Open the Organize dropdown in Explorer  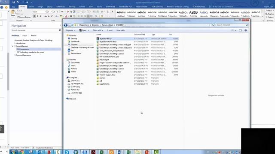point(70,30)
